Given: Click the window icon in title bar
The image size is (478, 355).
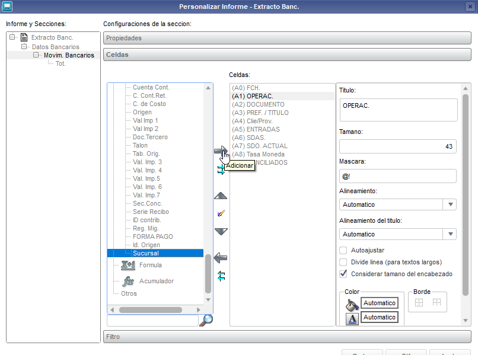Looking at the screenshot, I should 7,7.
